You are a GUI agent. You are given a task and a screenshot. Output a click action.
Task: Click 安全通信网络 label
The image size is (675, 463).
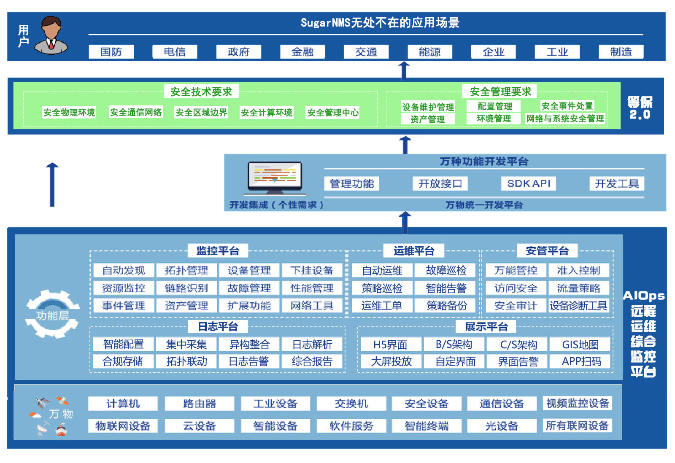tap(136, 112)
